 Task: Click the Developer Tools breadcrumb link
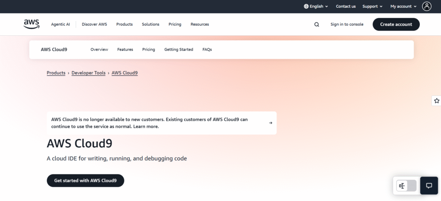(x=88, y=73)
